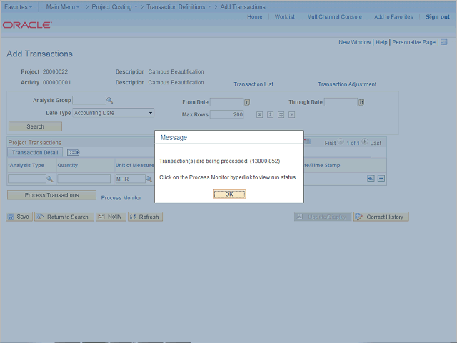
Task: Click the Notify button
Action: click(x=111, y=217)
